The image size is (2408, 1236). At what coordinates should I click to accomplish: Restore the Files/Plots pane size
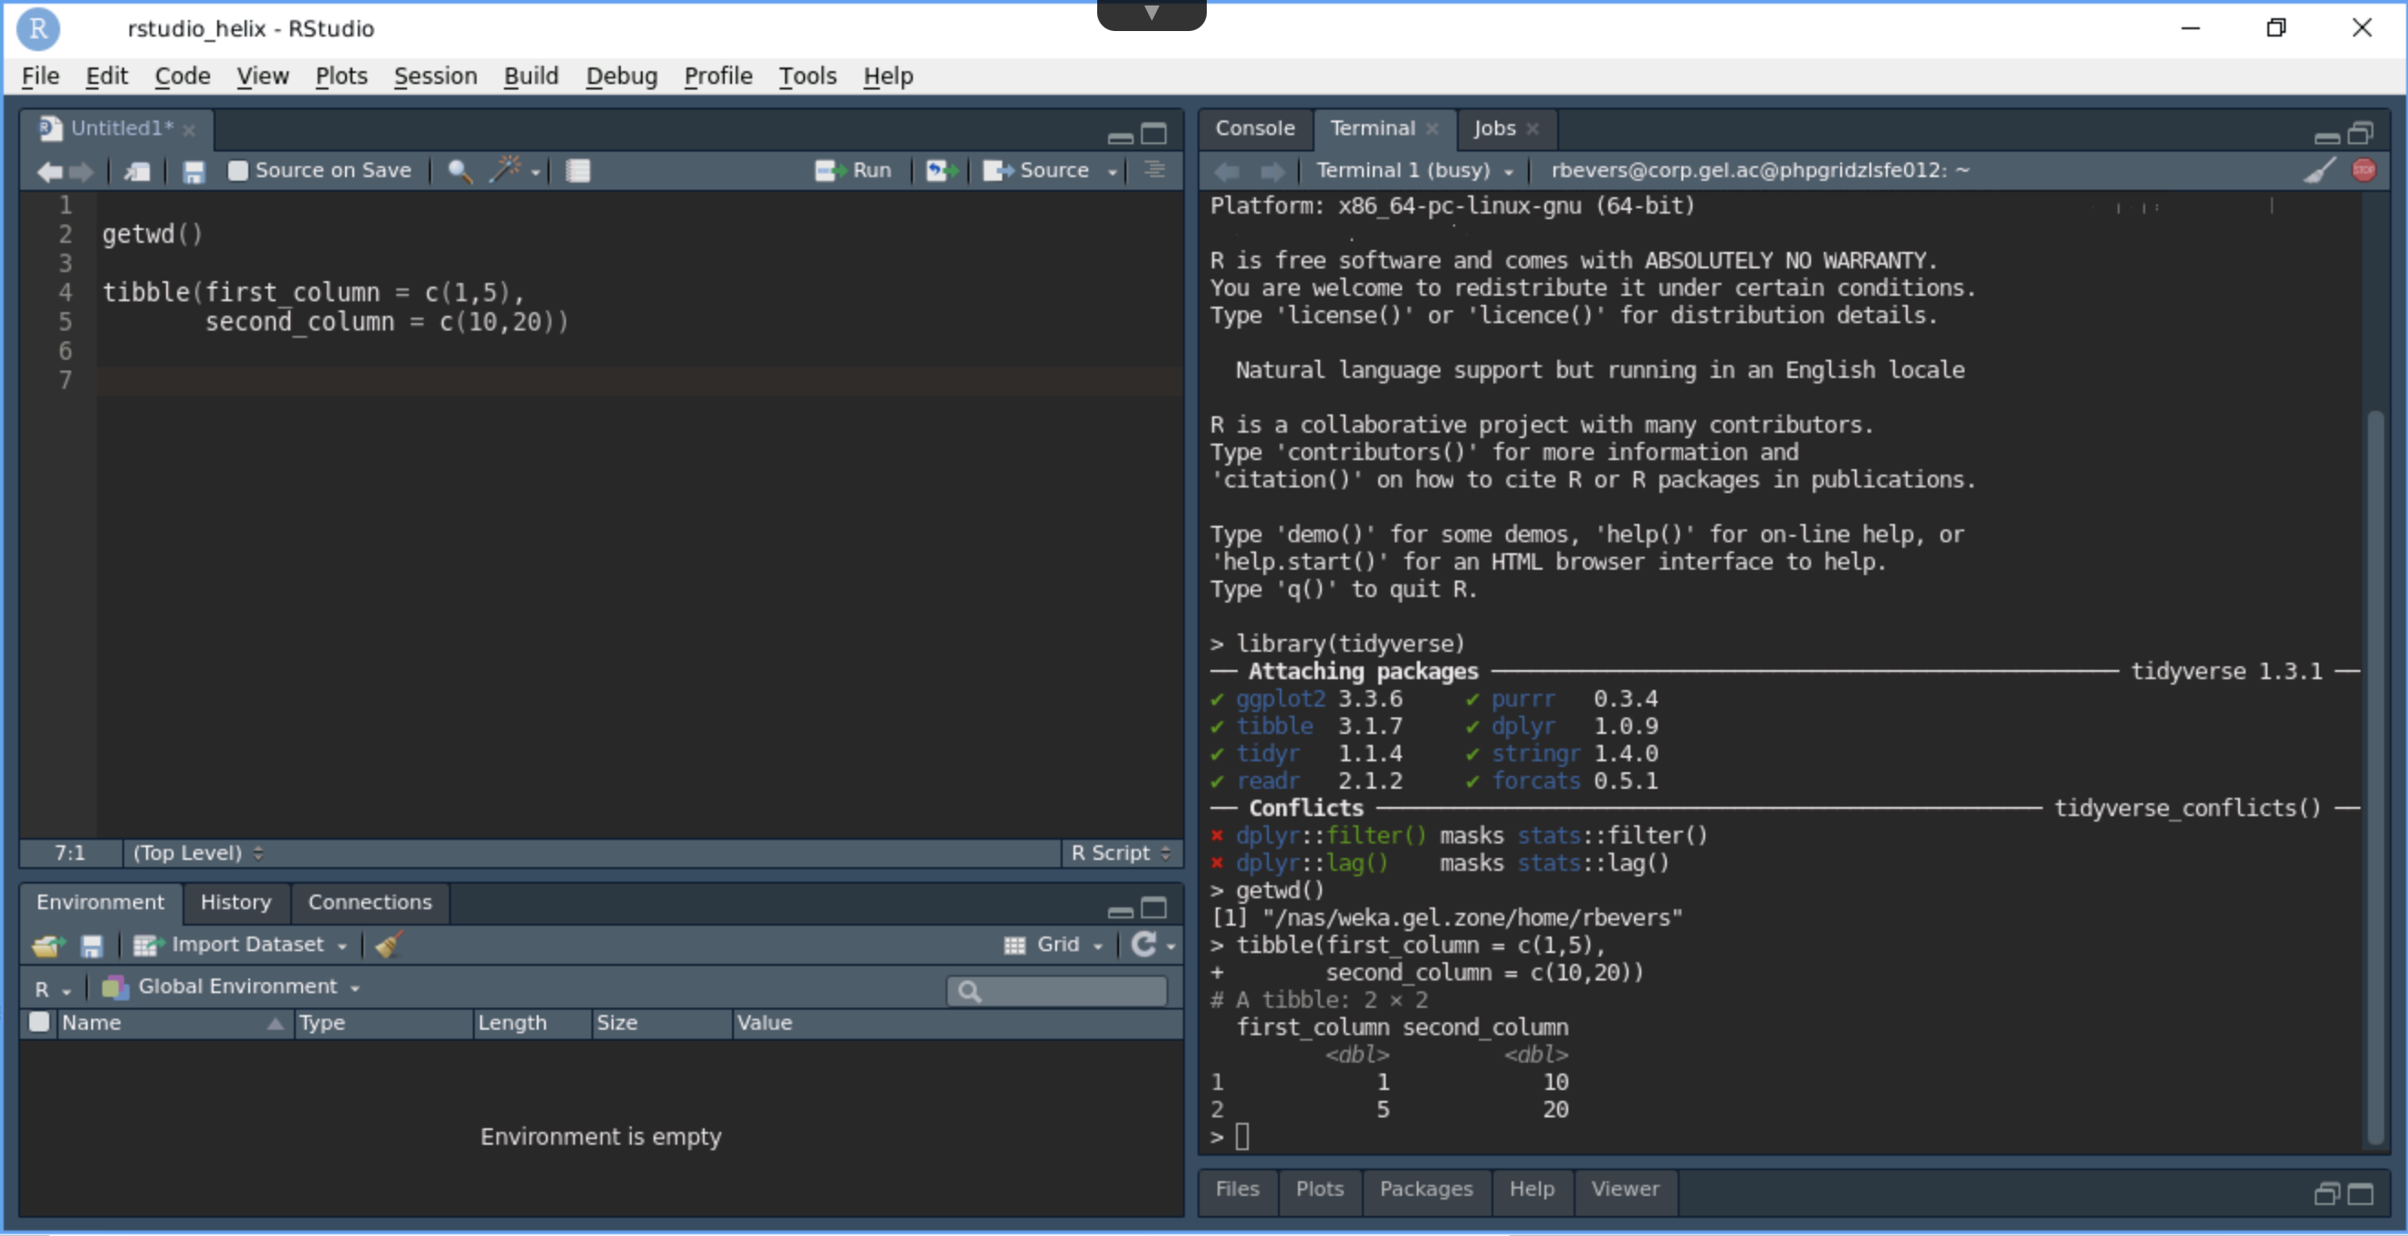tap(2327, 1194)
